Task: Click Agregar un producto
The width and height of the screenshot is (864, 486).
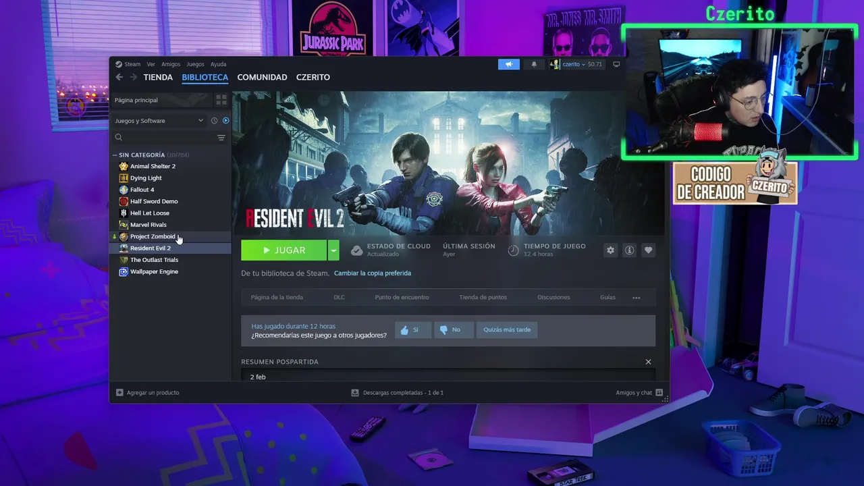Action: (x=147, y=392)
